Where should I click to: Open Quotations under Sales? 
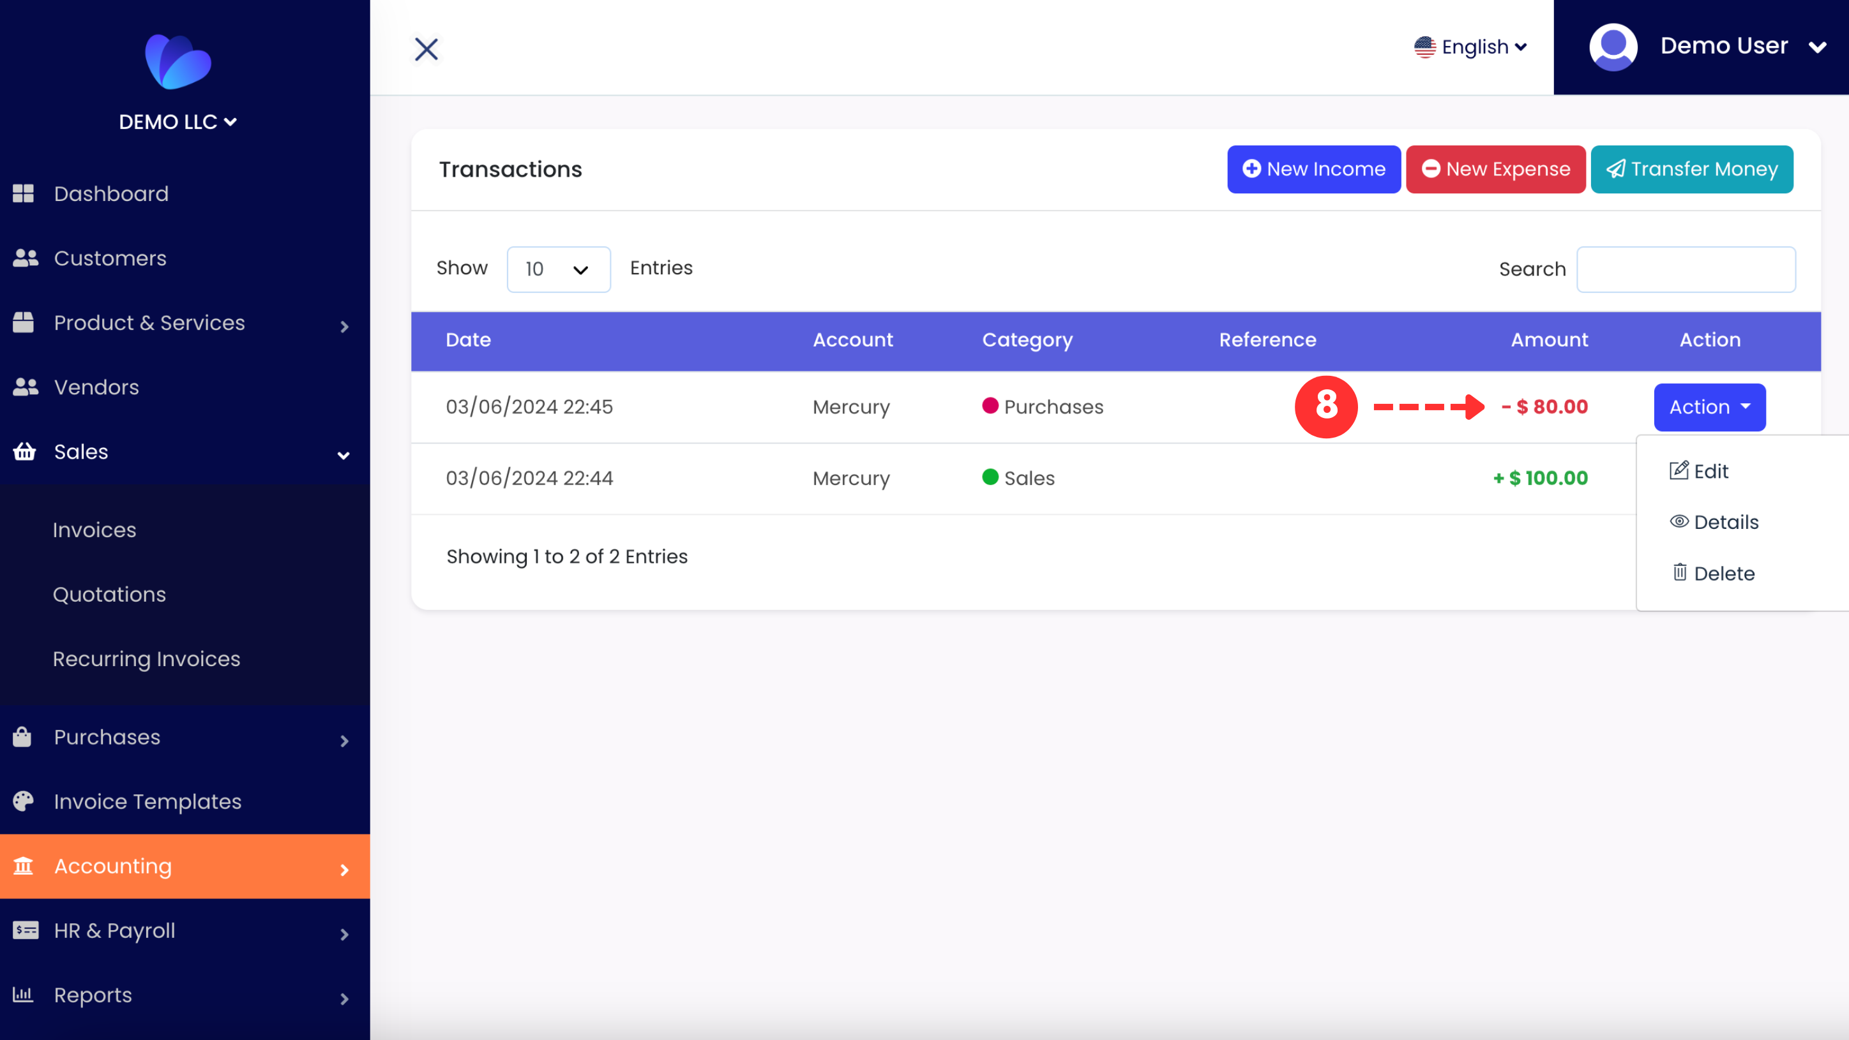109,595
